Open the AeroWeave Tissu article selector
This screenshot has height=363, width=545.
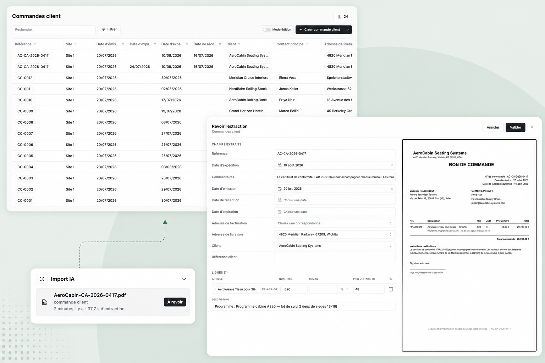coord(246,289)
